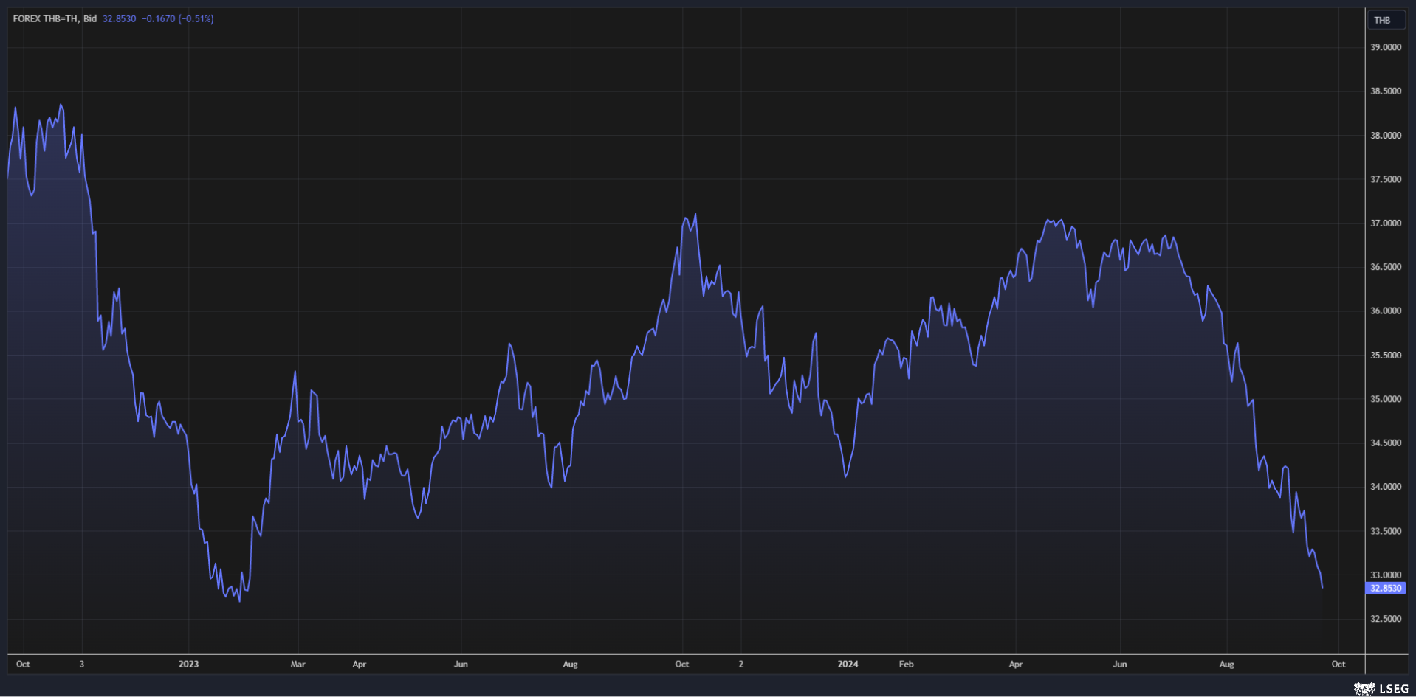Click the Jun label right of Apr 2024
Screen dimensions: 1416x697
1120,664
